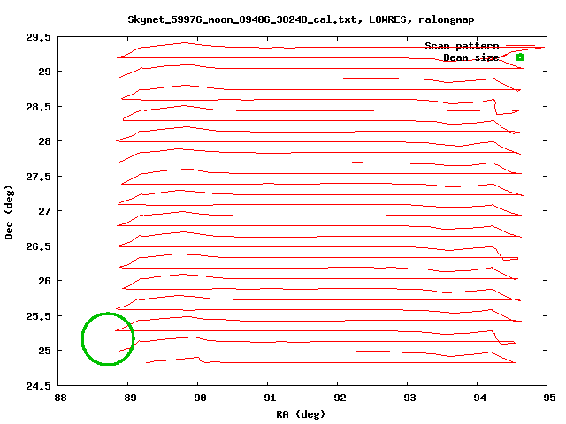This screenshot has width=566, height=424.
Task: Click the y-axis tick label 26.5
Action: (x=38, y=246)
